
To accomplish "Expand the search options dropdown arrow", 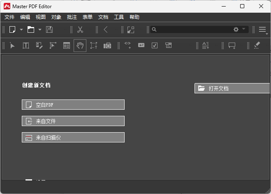I will 244,29.
